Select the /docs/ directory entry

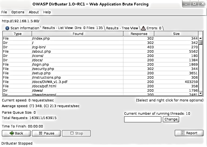[x=100, y=60]
